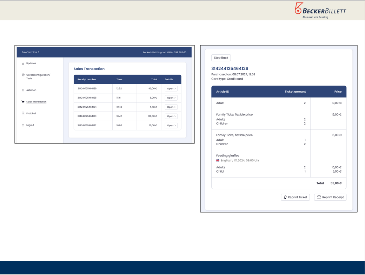Click the Aktionen circle icon
Image resolution: width=365 pixels, height=275 pixels.
pyautogui.click(x=23, y=90)
